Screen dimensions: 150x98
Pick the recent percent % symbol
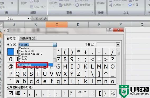click(x=112, y=93)
